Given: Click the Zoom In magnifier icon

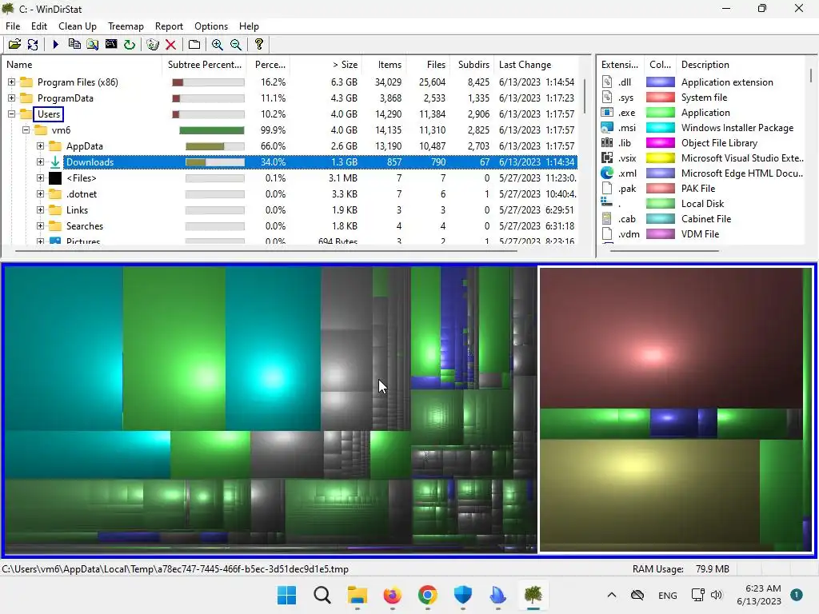Looking at the screenshot, I should (218, 45).
